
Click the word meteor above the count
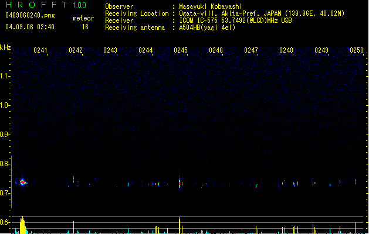click(x=83, y=18)
